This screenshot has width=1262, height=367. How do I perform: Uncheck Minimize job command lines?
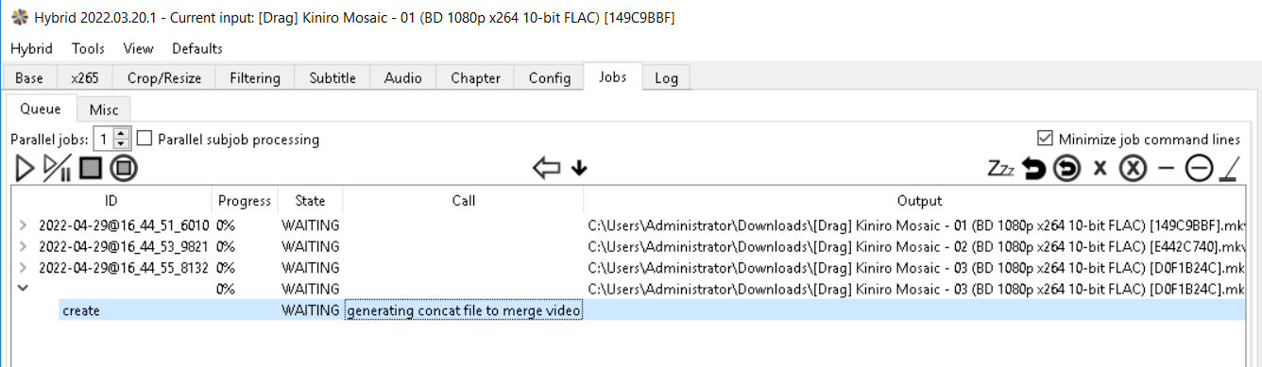pyautogui.click(x=1045, y=139)
